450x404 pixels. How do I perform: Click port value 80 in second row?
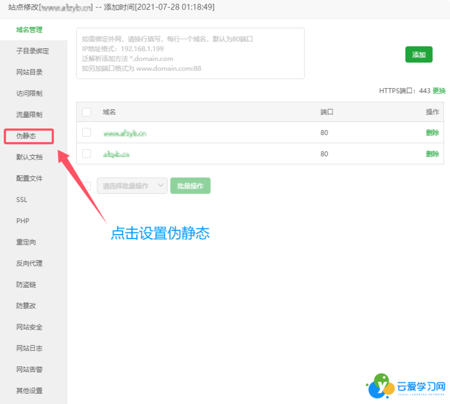tap(324, 154)
